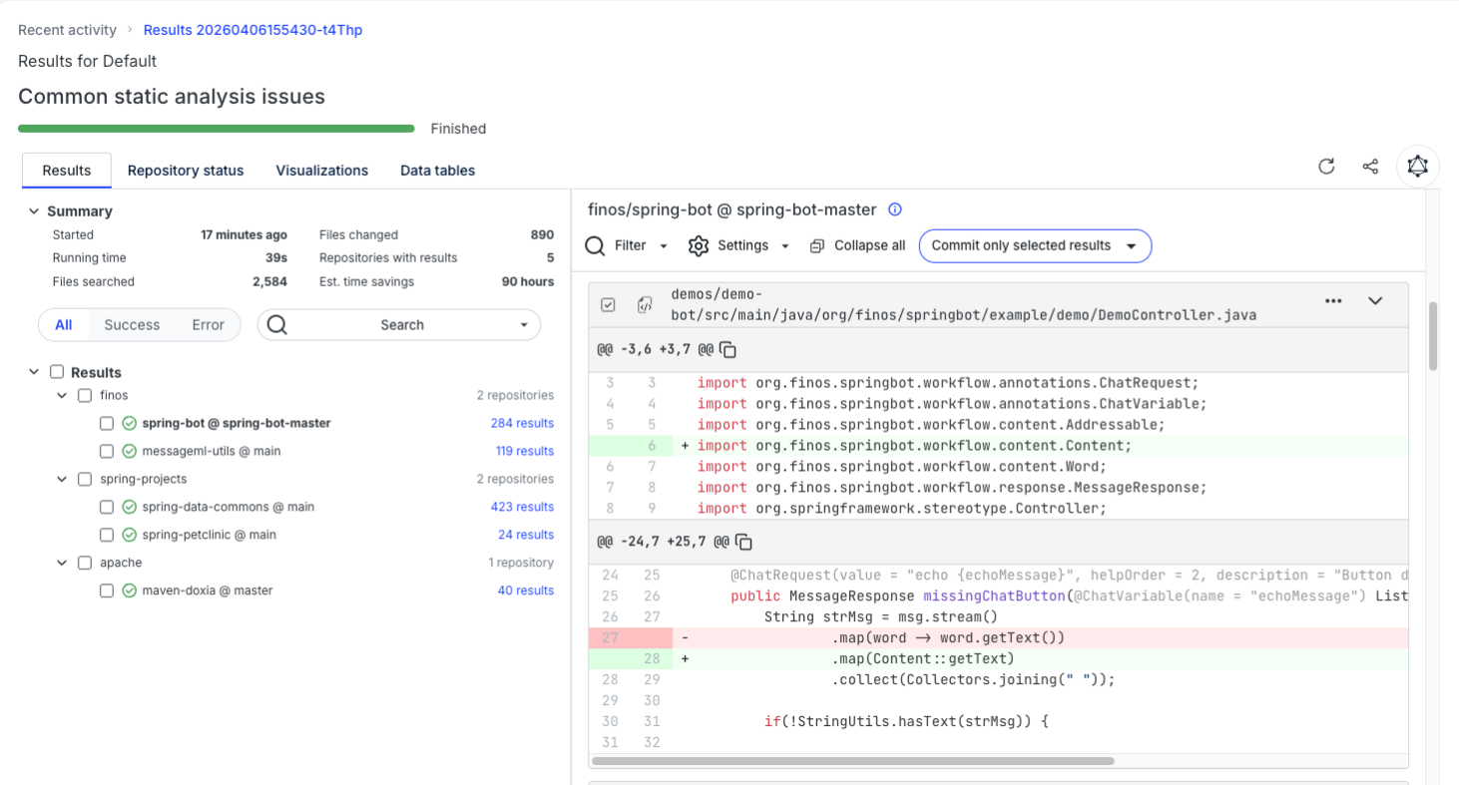Click the Filter magnifier icon
The height and width of the screenshot is (785, 1459).
(x=595, y=245)
